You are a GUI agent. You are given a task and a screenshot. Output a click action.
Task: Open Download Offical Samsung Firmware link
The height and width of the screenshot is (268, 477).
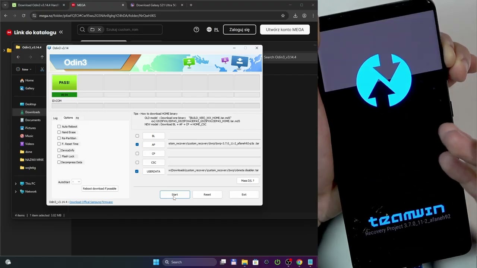tap(91, 202)
